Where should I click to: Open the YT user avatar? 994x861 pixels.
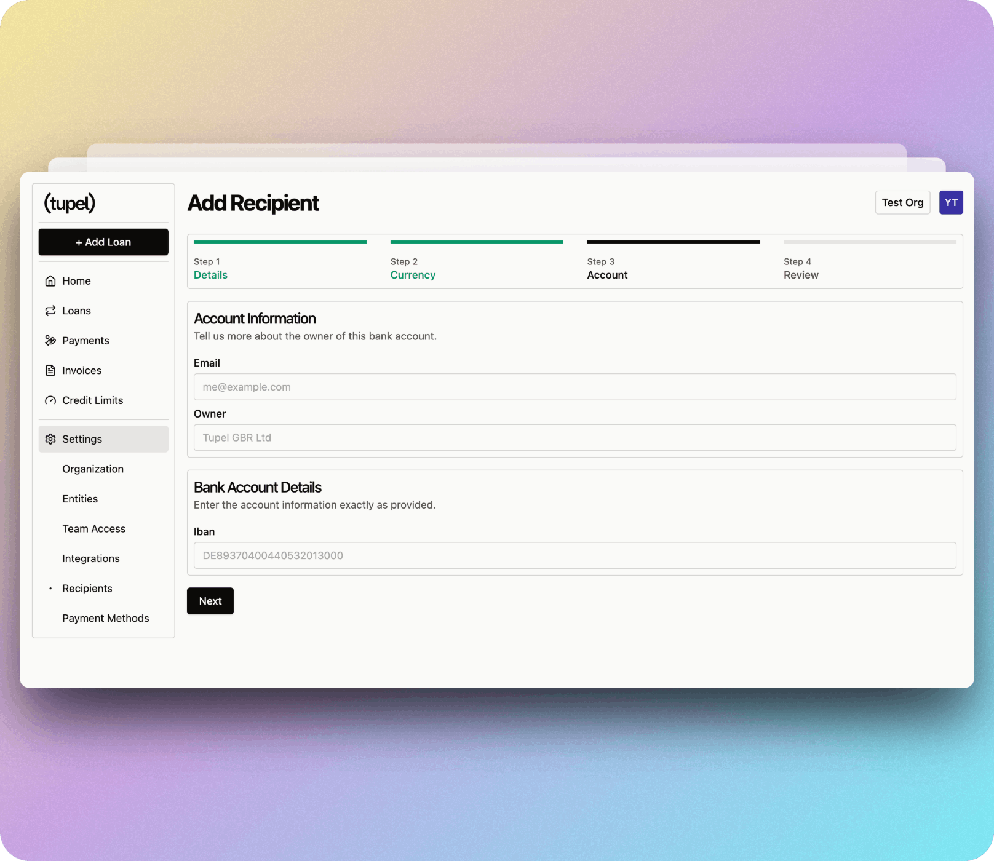coord(950,203)
